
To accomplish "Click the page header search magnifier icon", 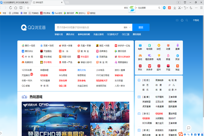I will pos(187,20).
